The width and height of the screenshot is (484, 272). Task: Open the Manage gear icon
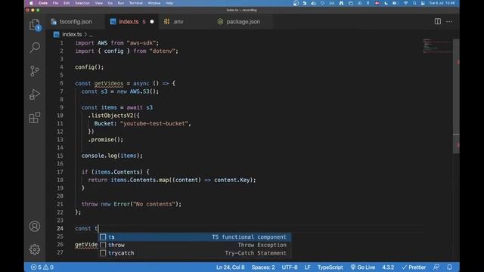[35, 249]
